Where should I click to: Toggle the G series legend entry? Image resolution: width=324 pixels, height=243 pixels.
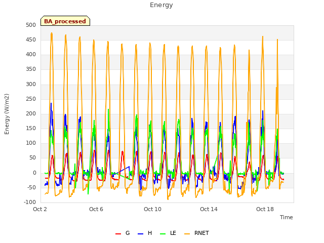point(123,233)
